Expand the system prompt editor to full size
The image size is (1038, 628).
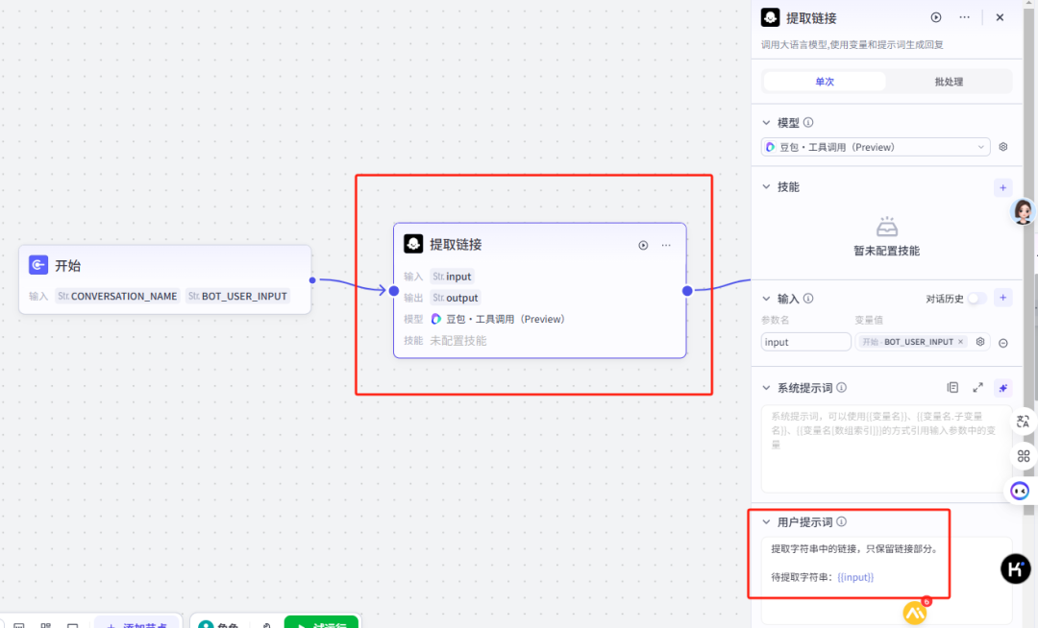[977, 387]
